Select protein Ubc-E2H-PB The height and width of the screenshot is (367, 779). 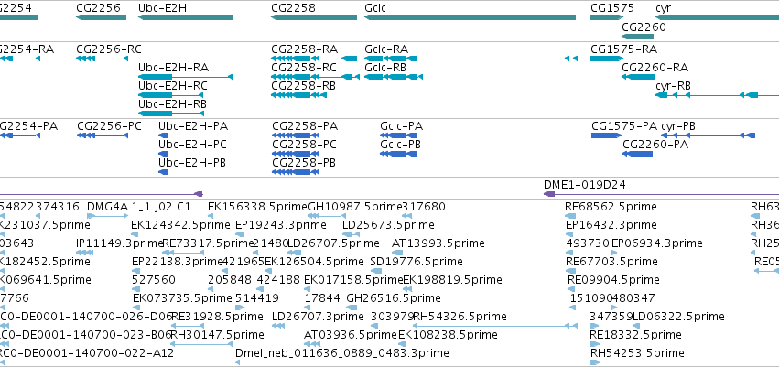[x=163, y=172]
